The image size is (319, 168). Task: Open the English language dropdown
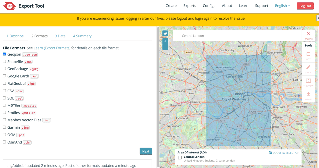click(x=282, y=6)
